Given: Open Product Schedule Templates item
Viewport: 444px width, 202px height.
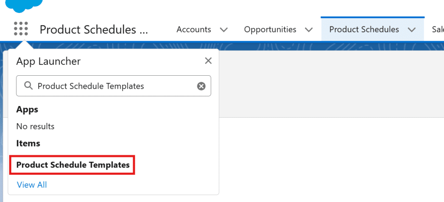Looking at the screenshot, I should point(73,165).
